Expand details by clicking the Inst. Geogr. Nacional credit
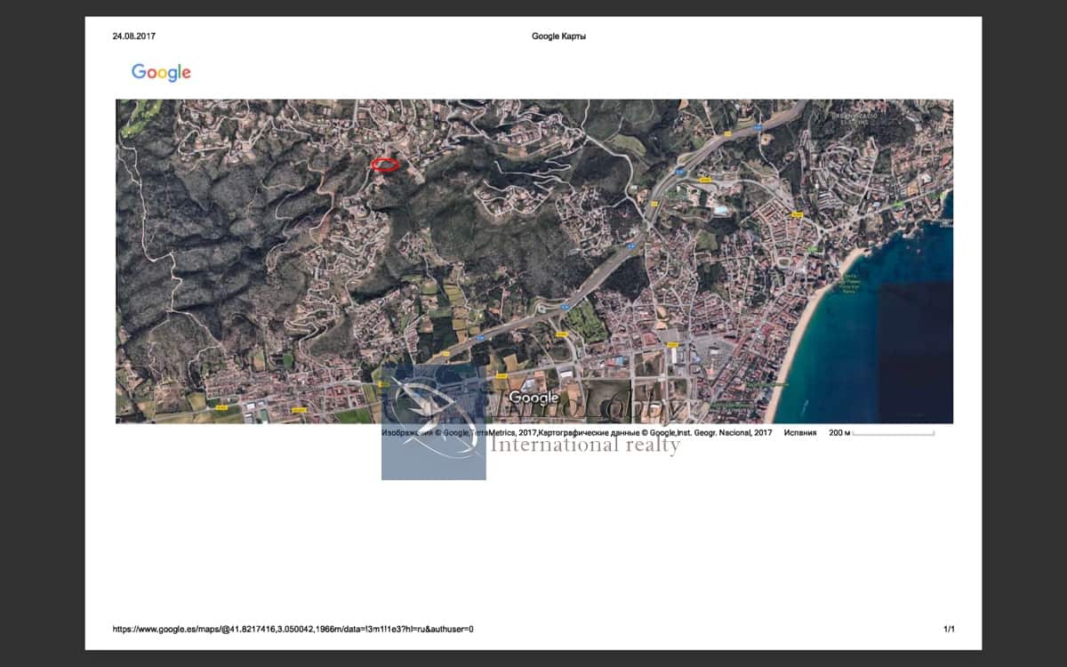 pyautogui.click(x=720, y=431)
